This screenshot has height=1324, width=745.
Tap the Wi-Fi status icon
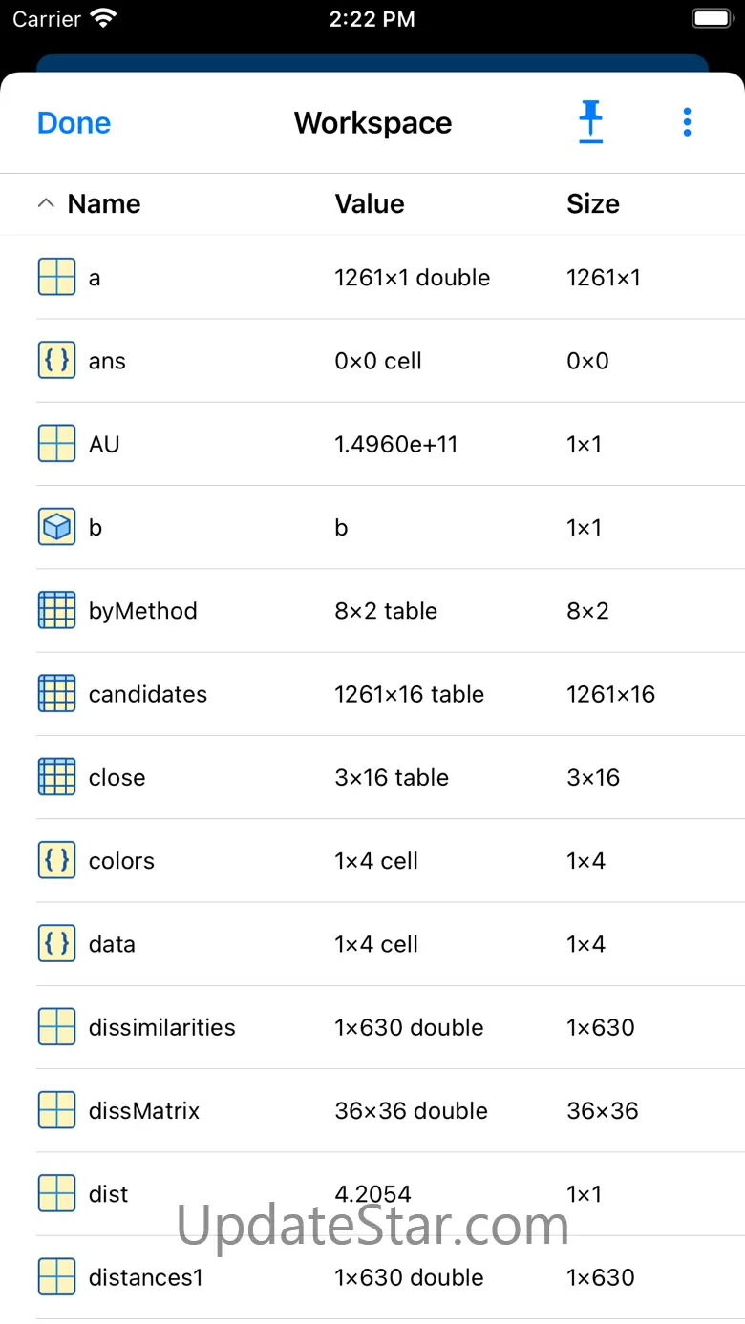click(x=101, y=19)
